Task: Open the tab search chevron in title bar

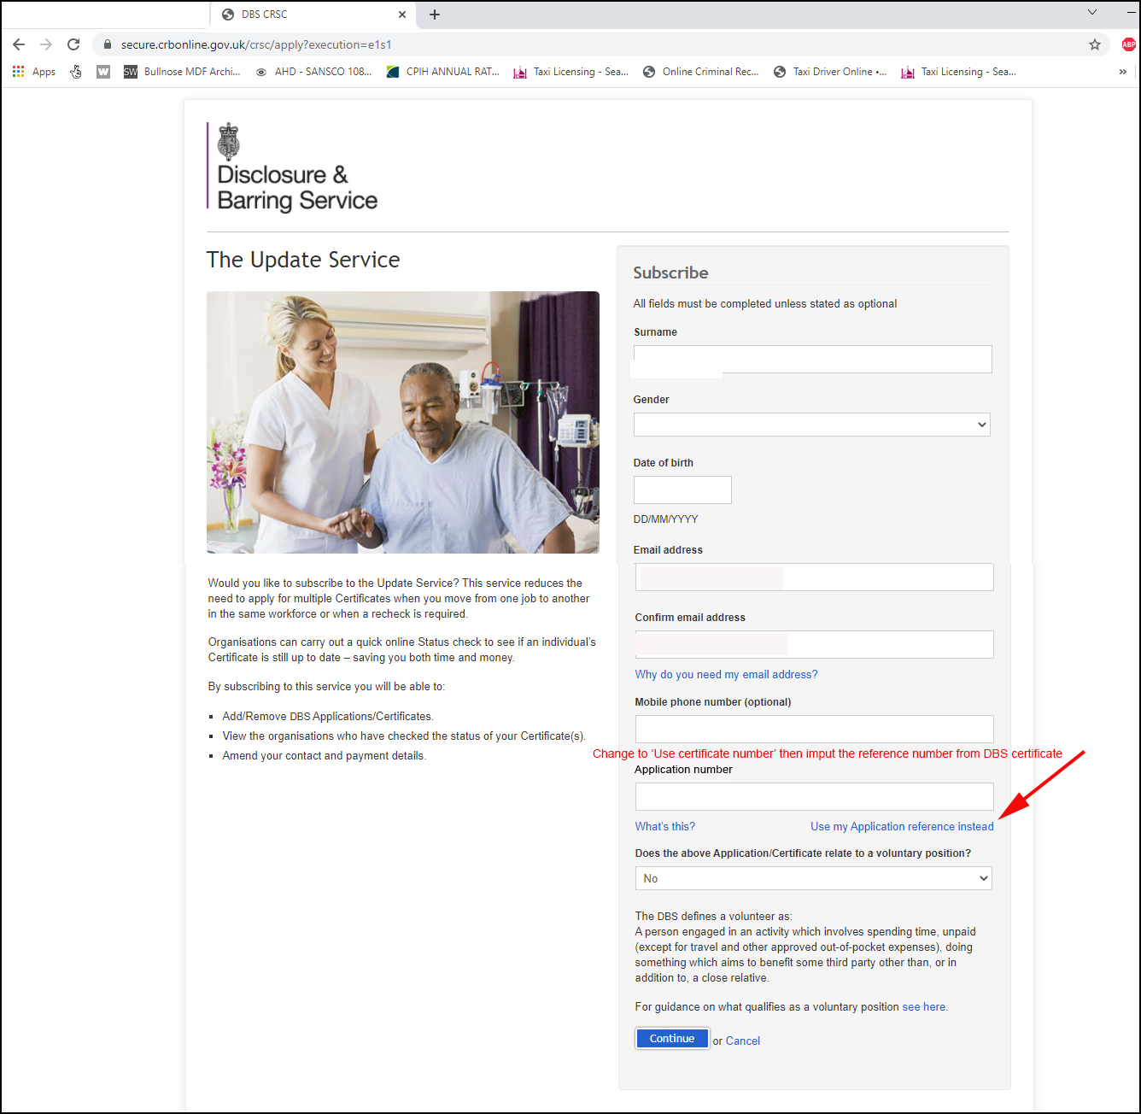Action: coord(1091,13)
